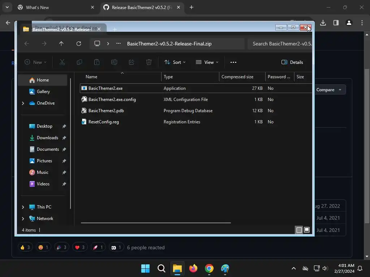Open Gallery in the navigation pane

click(x=43, y=92)
